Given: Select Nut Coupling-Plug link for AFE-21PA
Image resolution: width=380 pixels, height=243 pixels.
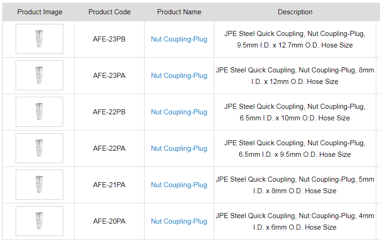Looking at the screenshot, I should [x=179, y=185].
